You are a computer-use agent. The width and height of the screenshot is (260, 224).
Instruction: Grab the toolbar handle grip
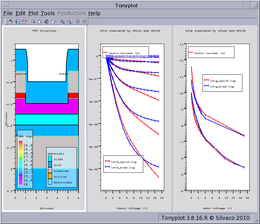6,22
